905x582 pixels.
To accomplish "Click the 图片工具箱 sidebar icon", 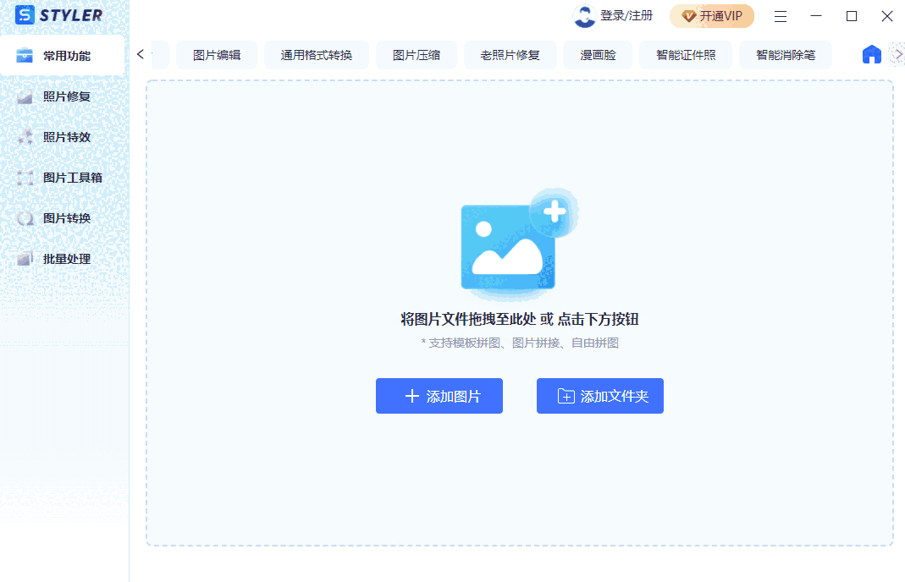I will coord(25,178).
